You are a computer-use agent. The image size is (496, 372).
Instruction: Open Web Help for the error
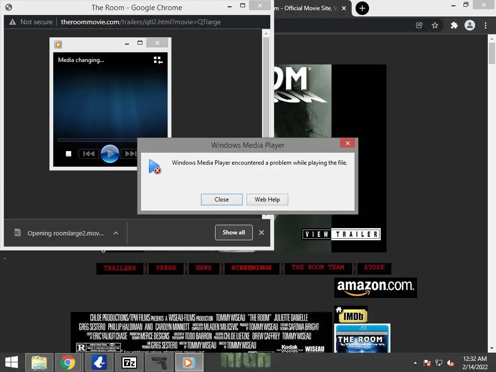tap(267, 200)
